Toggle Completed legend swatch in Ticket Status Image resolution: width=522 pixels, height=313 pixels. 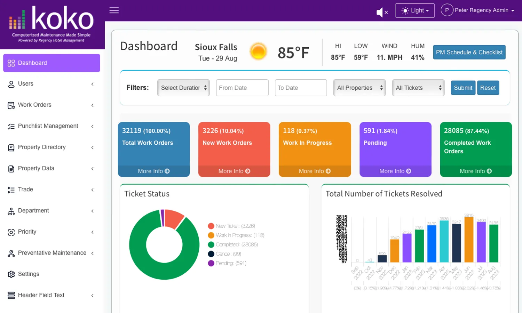point(211,245)
